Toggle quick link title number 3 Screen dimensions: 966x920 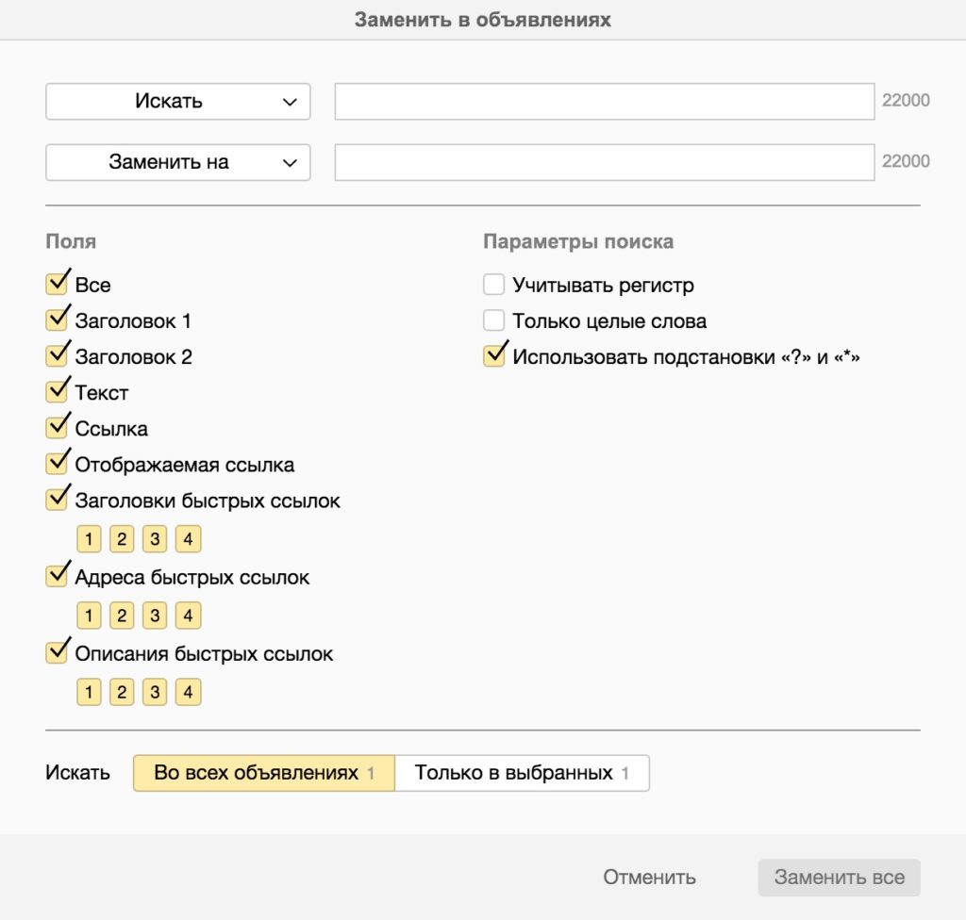(x=155, y=540)
